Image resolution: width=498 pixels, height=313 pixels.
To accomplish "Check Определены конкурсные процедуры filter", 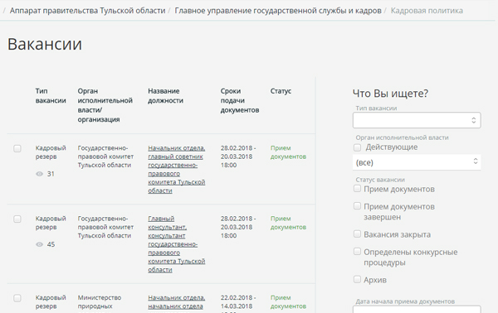I will tap(357, 252).
